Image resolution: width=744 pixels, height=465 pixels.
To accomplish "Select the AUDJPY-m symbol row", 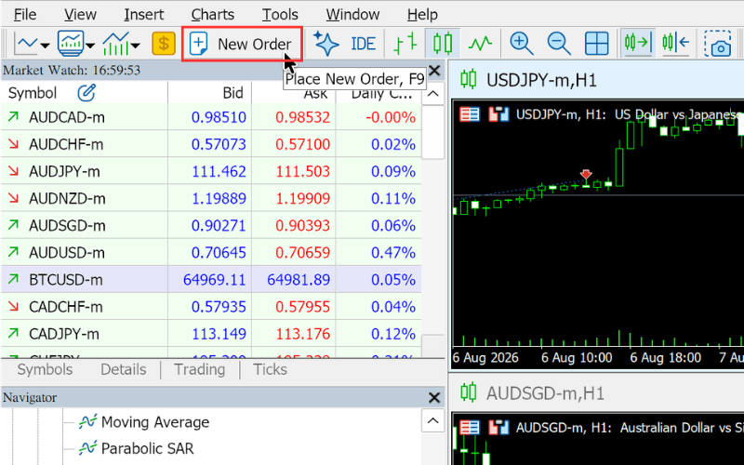I will point(211,171).
